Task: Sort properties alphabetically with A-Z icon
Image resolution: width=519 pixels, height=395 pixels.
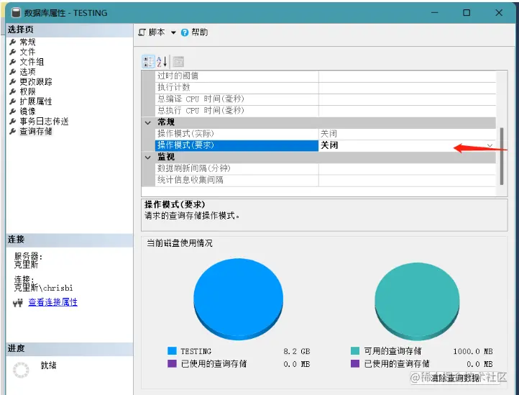Action: (162, 62)
